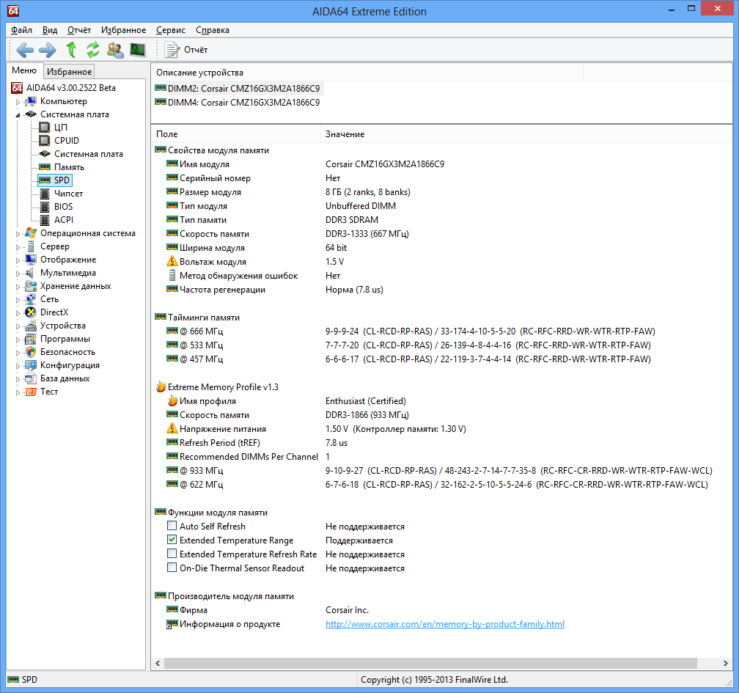Viewport: 739px width, 693px height.
Task: Expand the Компьютер tree branch
Action: pyautogui.click(x=18, y=101)
